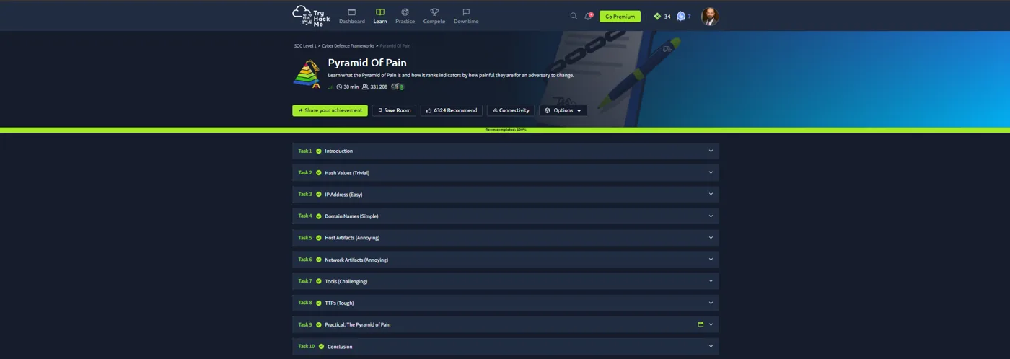This screenshot has width=1010, height=359.
Task: Click the users icon beside 331 208
Action: point(366,87)
